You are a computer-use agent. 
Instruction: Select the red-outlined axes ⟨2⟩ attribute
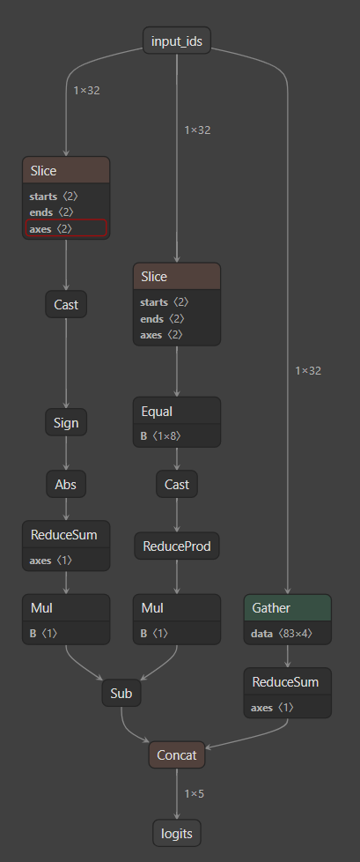66,228
